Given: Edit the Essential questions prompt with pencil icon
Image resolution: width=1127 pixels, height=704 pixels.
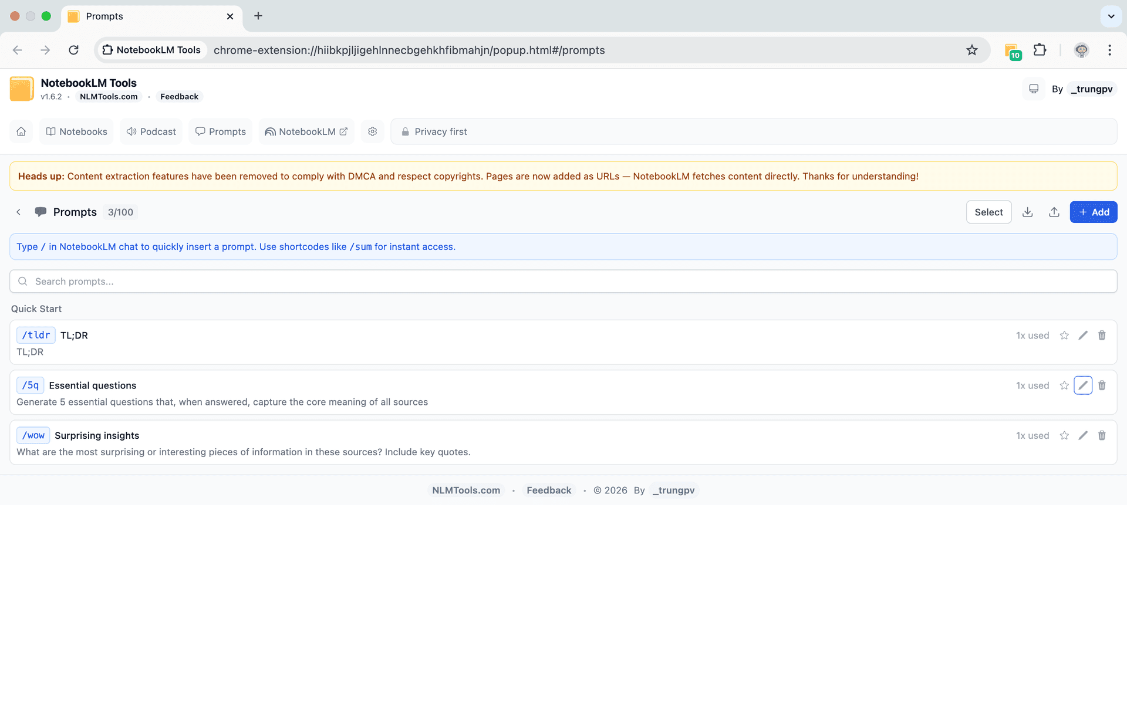Looking at the screenshot, I should pyautogui.click(x=1083, y=385).
